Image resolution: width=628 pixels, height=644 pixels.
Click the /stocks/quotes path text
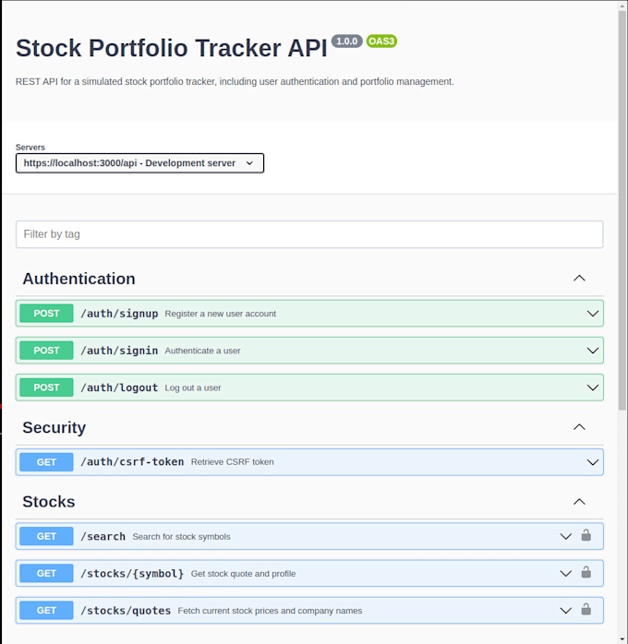pyautogui.click(x=126, y=611)
